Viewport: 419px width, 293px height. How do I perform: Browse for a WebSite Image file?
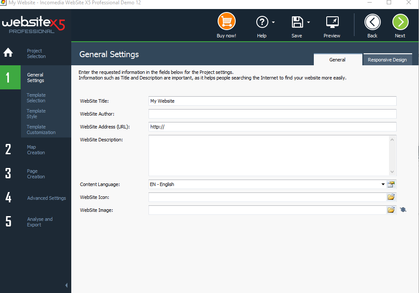point(391,210)
